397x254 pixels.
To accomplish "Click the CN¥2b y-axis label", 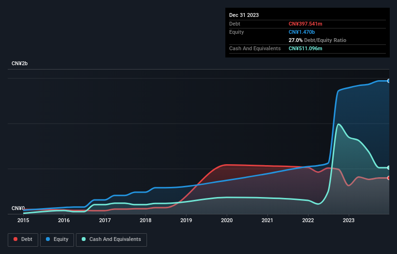I will tap(19, 63).
